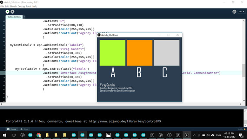Click the large letter B label
Image resolution: width=247 pixels, height=139 pixels.
click(x=139, y=73)
